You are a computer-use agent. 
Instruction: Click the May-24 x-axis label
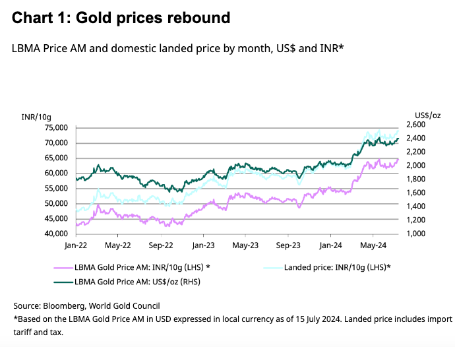373,245
